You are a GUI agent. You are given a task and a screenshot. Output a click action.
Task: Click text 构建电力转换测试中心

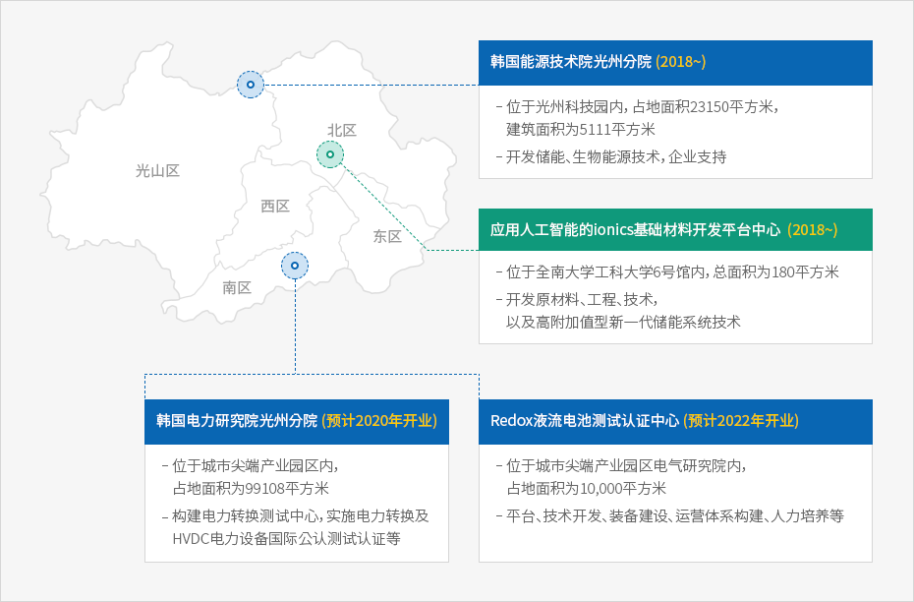[246, 516]
